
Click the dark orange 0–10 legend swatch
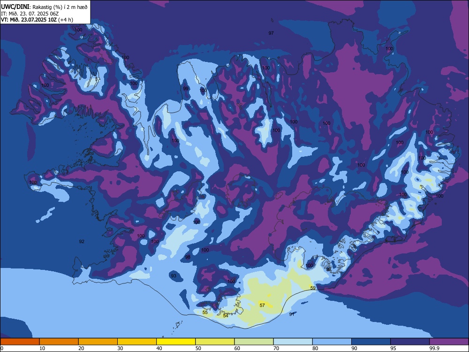click(x=20, y=342)
